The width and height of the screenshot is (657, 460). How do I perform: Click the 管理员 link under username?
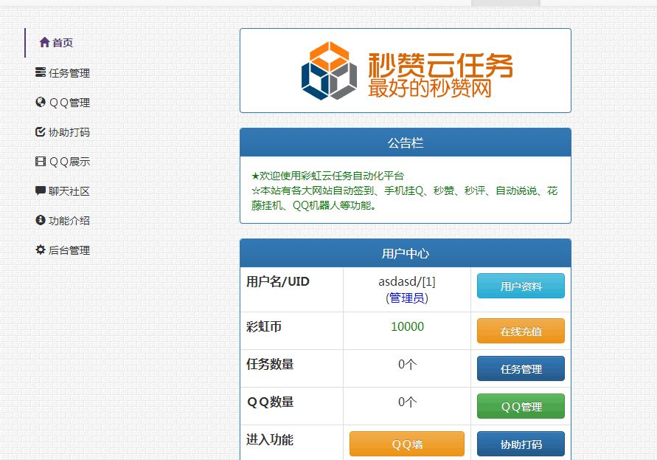[x=407, y=298]
